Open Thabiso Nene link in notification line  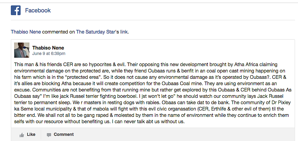click(26, 32)
